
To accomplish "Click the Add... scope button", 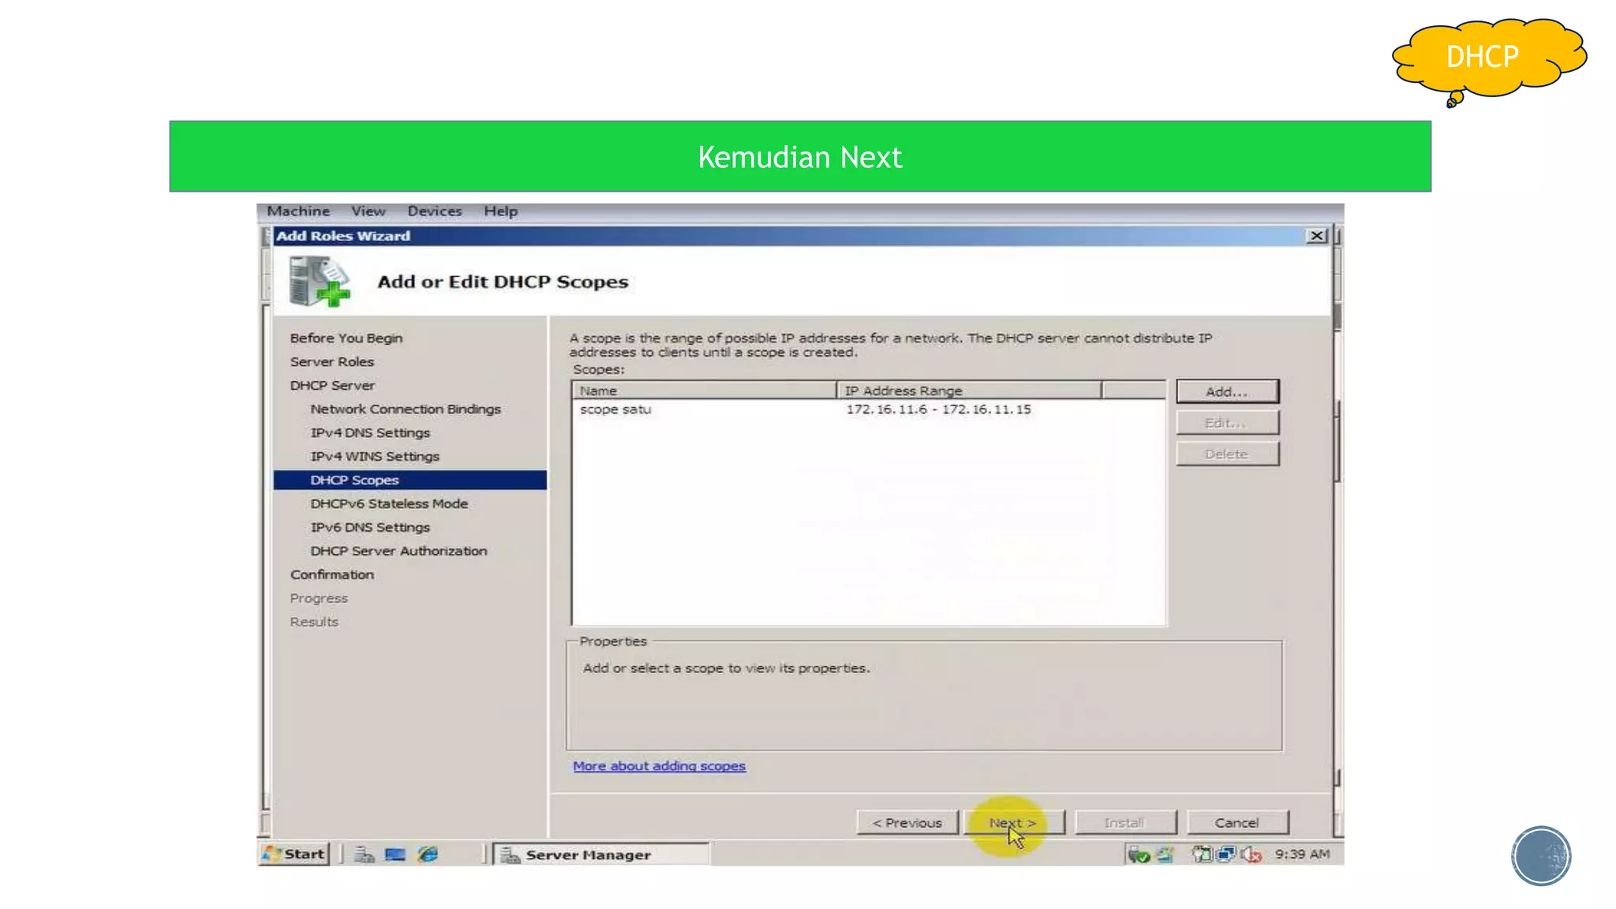I will point(1227,391).
